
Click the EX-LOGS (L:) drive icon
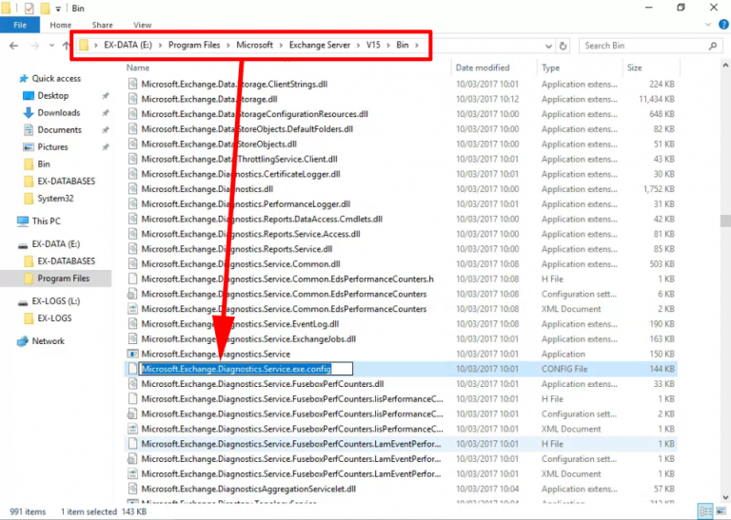pyautogui.click(x=25, y=301)
